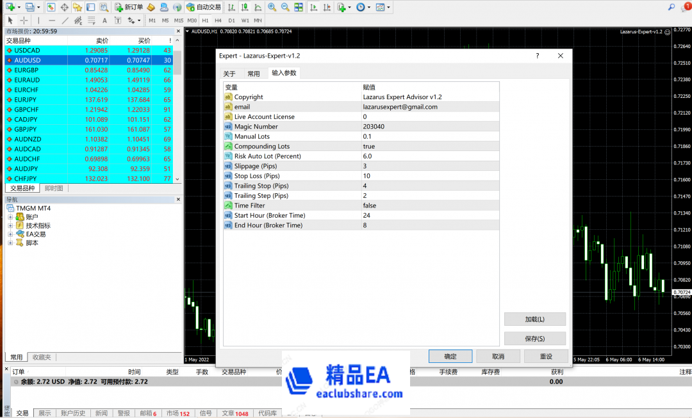Image resolution: width=692 pixels, height=418 pixels.
Task: Select the Stop Loss (Pips) value 10
Action: (x=431, y=176)
